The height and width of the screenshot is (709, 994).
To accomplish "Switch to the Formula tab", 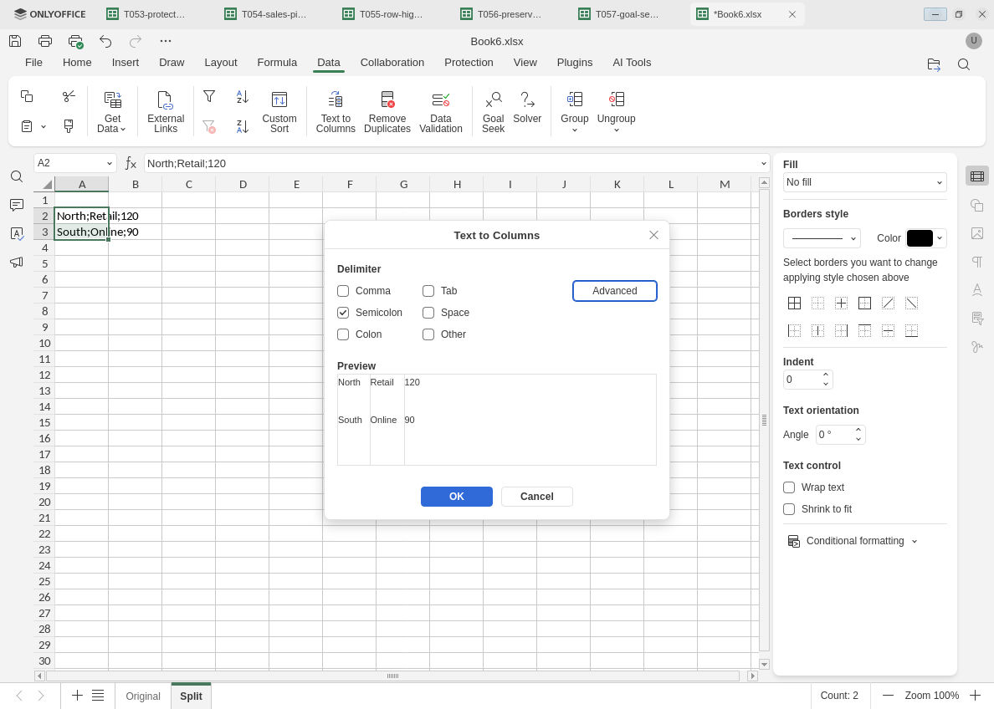I will pyautogui.click(x=277, y=63).
